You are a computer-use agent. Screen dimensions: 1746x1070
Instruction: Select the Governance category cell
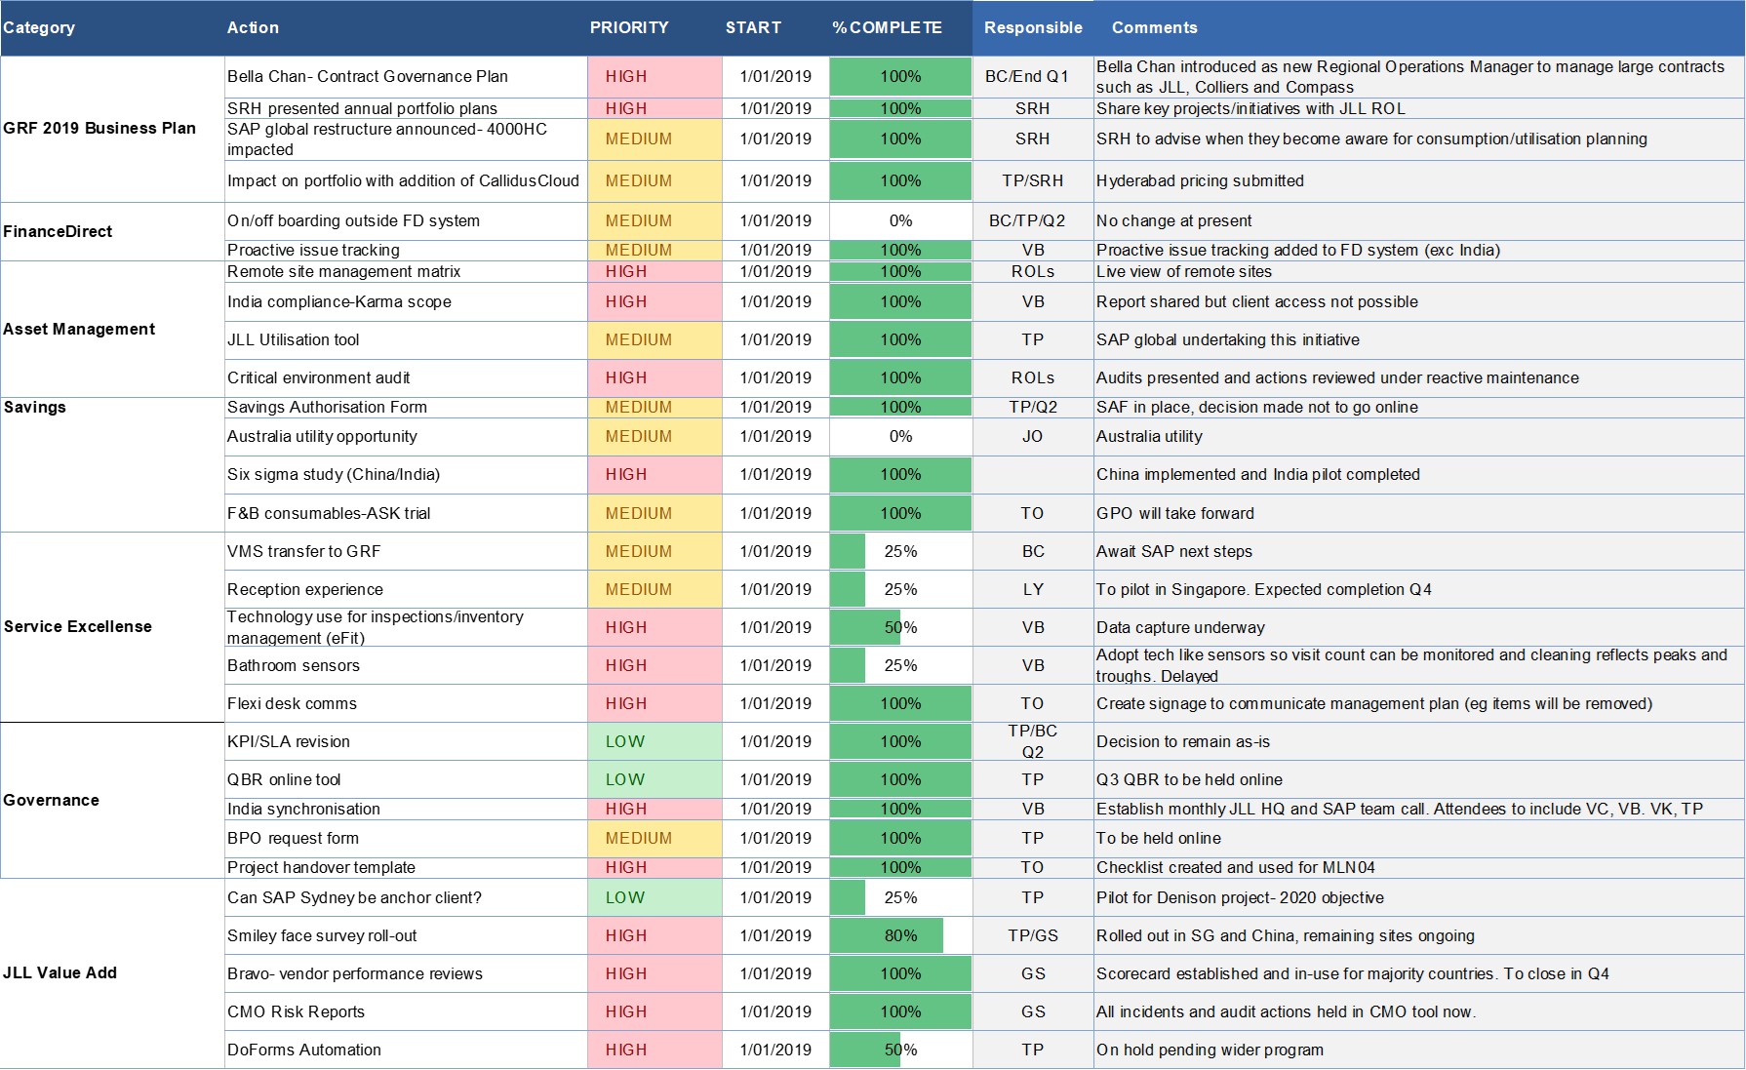click(112, 800)
